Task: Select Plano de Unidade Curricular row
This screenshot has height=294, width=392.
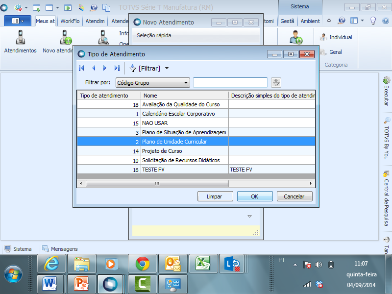Action: (196, 141)
